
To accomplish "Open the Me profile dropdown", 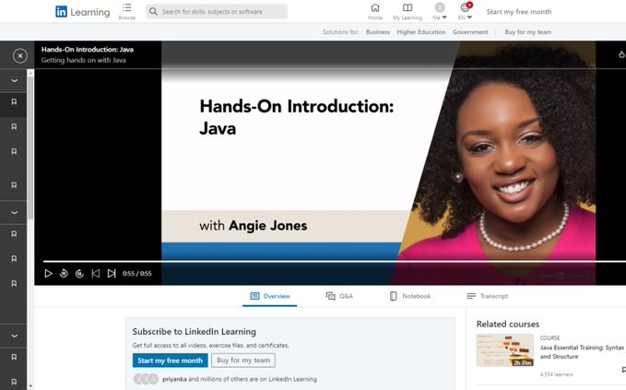I will (x=440, y=12).
